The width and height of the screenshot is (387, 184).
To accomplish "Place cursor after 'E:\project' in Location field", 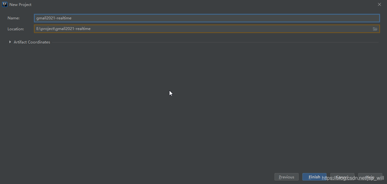I will [x=55, y=29].
